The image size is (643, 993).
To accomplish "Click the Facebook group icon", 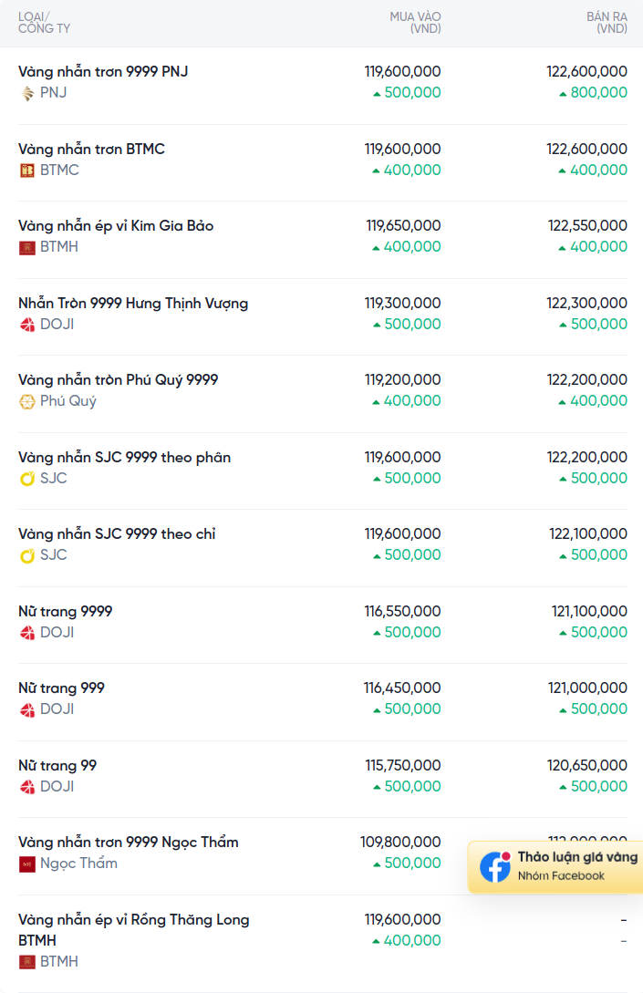I will coord(495,867).
